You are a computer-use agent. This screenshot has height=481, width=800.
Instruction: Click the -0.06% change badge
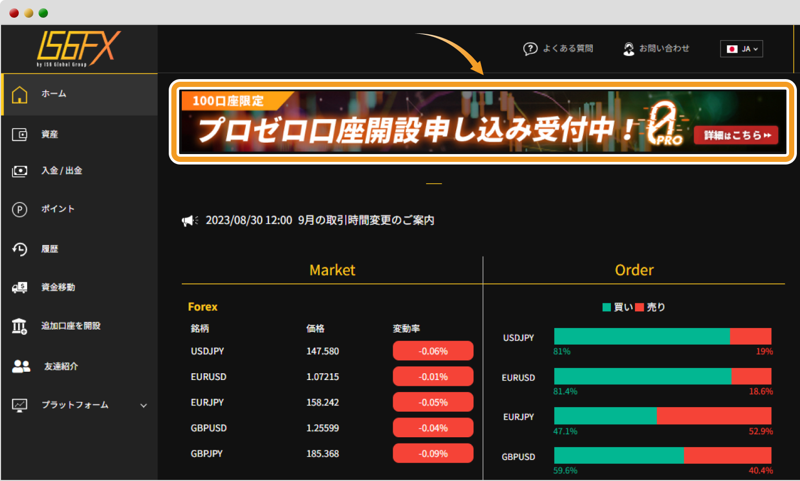click(x=433, y=351)
